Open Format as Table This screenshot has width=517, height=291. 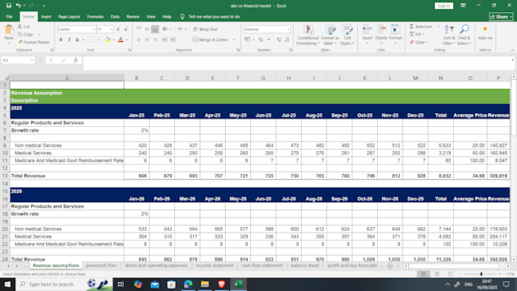tap(330, 35)
